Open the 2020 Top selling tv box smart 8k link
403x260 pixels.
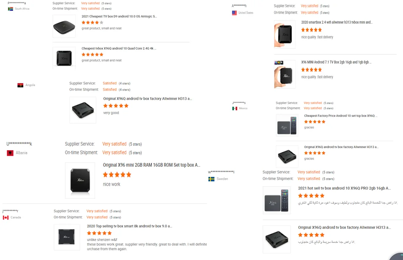coord(130,226)
